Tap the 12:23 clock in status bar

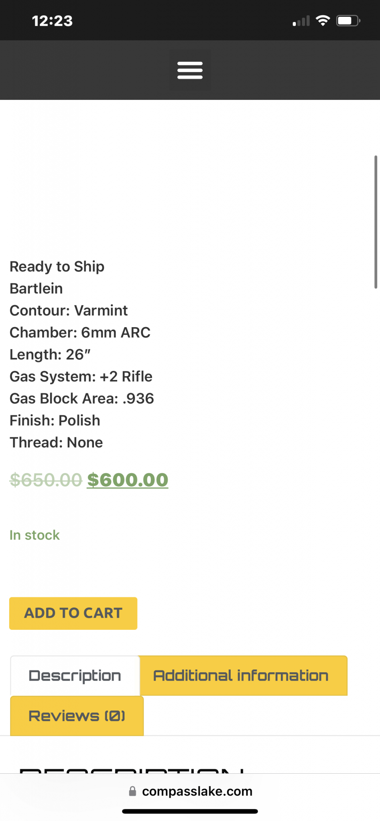(x=52, y=21)
